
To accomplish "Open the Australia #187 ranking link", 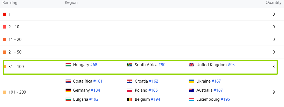I will 218,90.
